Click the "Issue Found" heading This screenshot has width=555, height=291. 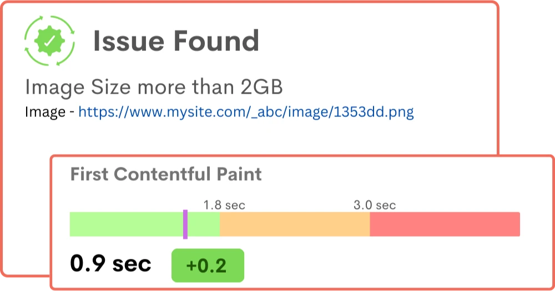tap(176, 40)
